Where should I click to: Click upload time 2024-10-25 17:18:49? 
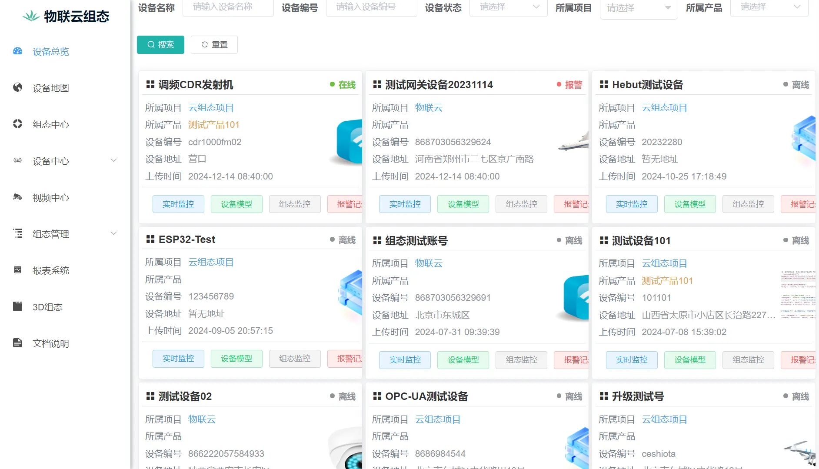[x=684, y=176]
